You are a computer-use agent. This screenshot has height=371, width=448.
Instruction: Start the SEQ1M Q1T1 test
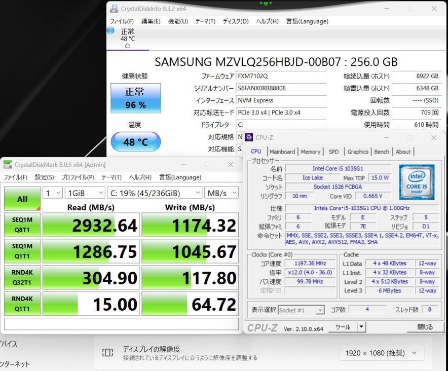22,251
